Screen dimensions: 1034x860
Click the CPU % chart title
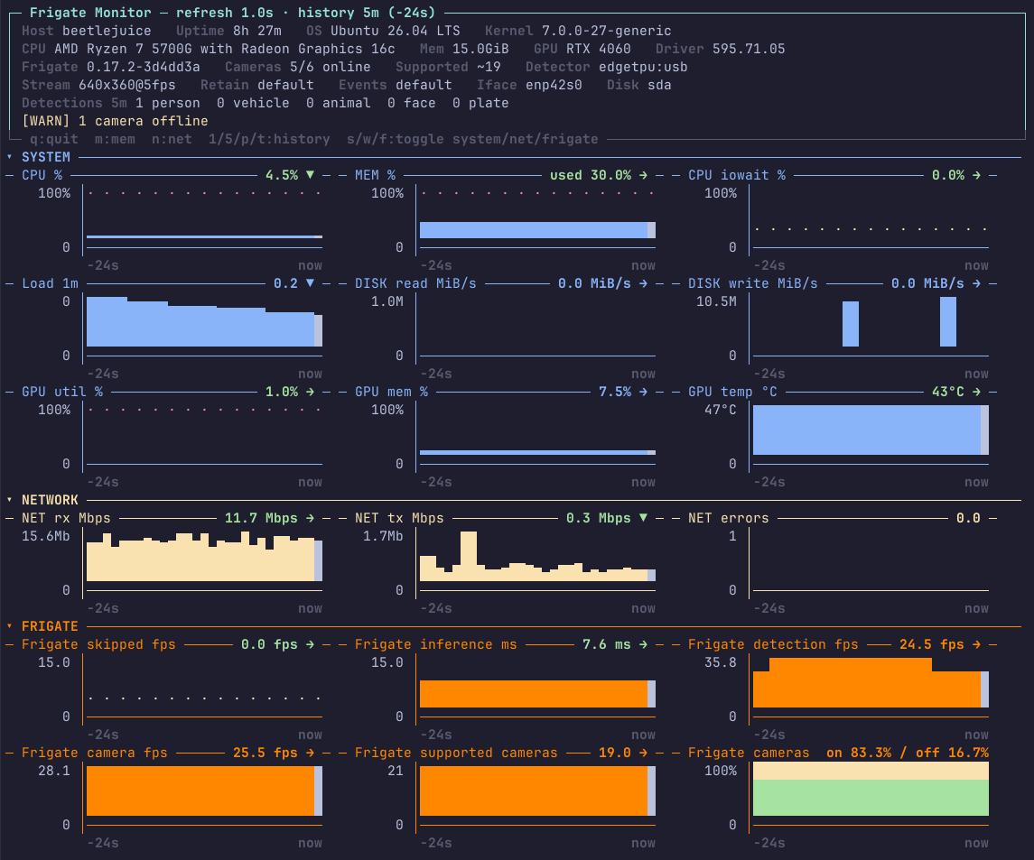pyautogui.click(x=42, y=175)
